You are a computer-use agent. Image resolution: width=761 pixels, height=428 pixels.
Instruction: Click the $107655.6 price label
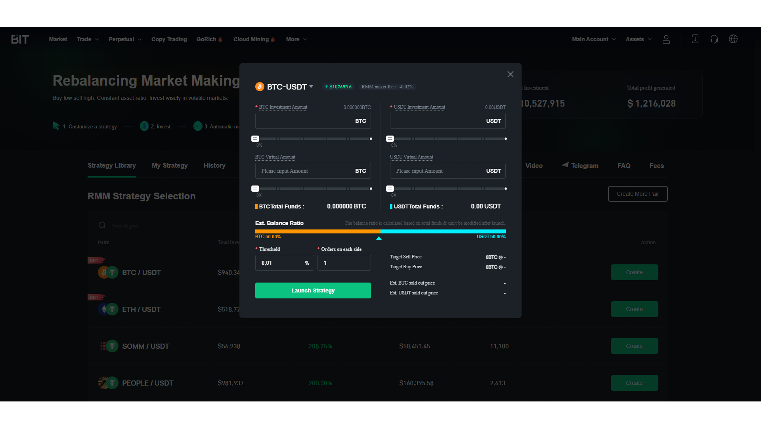[x=338, y=87]
